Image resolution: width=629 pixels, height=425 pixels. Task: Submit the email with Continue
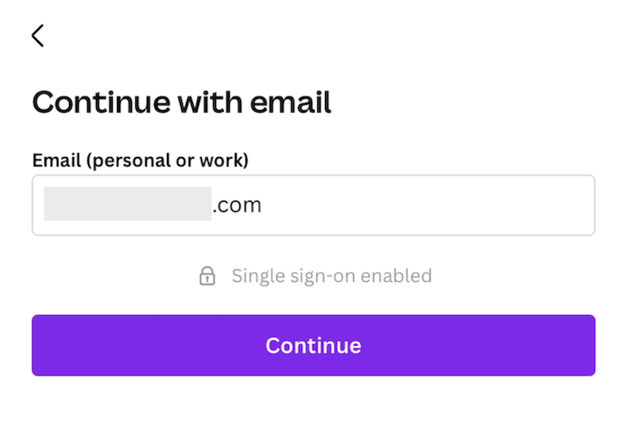[314, 346]
